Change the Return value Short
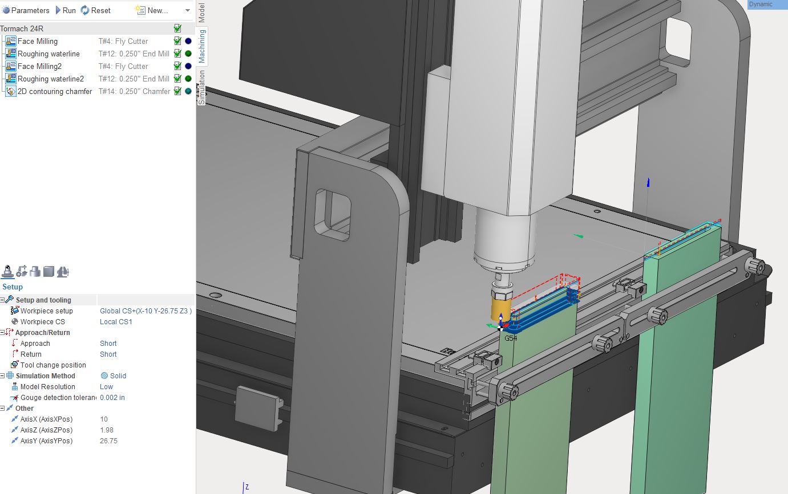The width and height of the screenshot is (788, 494). click(108, 354)
